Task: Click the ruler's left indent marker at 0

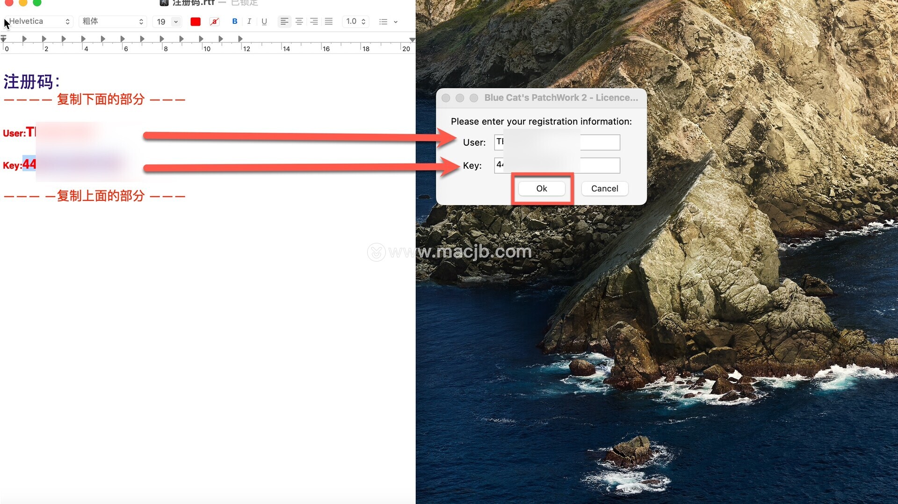Action: [x=3, y=38]
